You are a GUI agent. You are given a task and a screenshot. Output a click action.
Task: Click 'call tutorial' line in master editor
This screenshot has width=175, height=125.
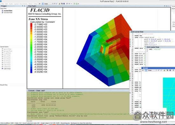(155, 49)
